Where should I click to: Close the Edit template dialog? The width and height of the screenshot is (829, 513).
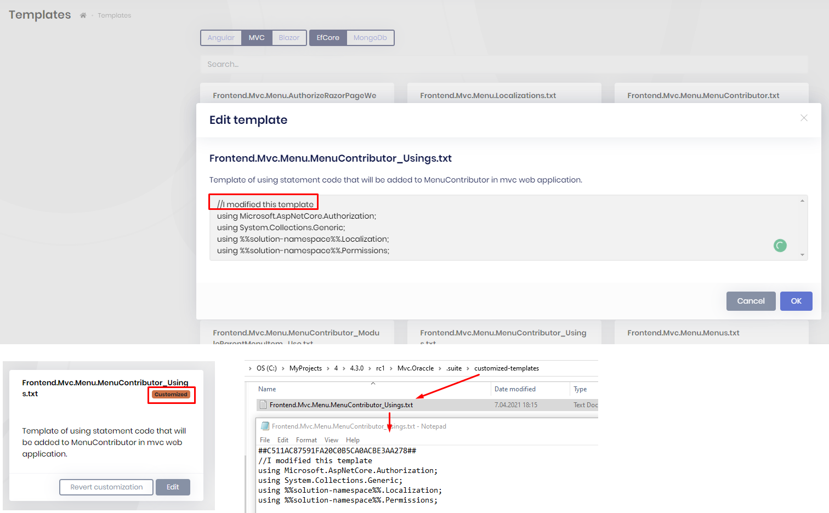coord(804,118)
